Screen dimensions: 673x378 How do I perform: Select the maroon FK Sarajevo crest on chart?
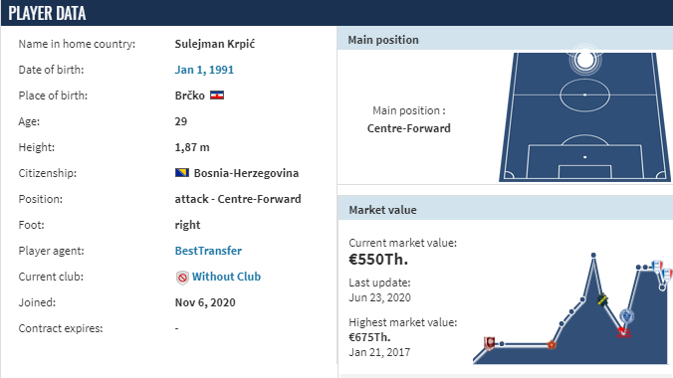click(489, 343)
